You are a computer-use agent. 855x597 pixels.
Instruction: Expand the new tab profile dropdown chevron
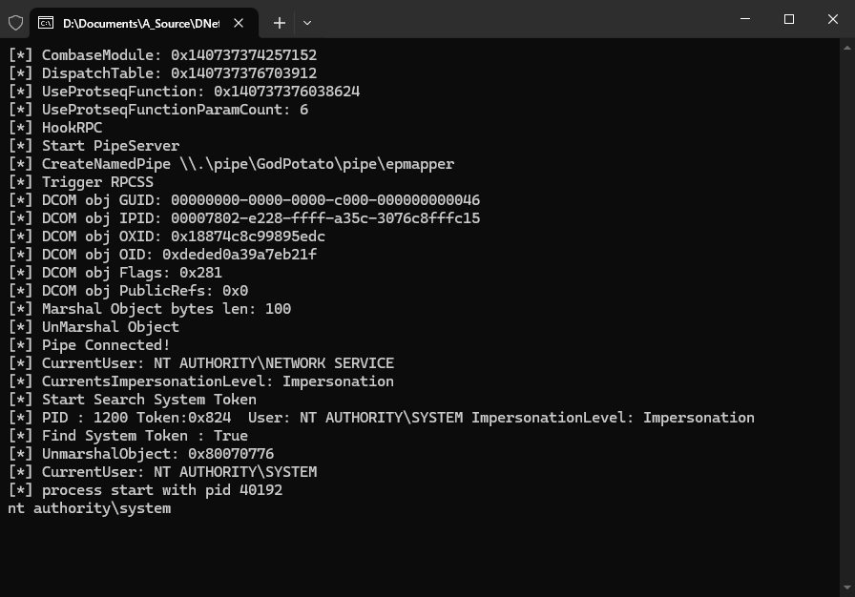[307, 22]
